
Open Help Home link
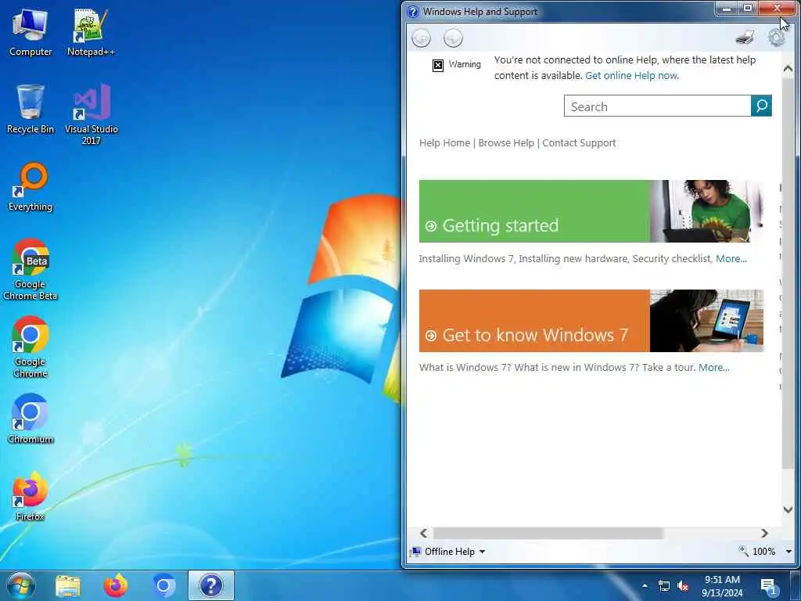point(444,143)
